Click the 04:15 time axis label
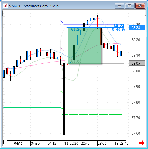This screenshot has width=148, height=149. pyautogui.click(x=18, y=144)
